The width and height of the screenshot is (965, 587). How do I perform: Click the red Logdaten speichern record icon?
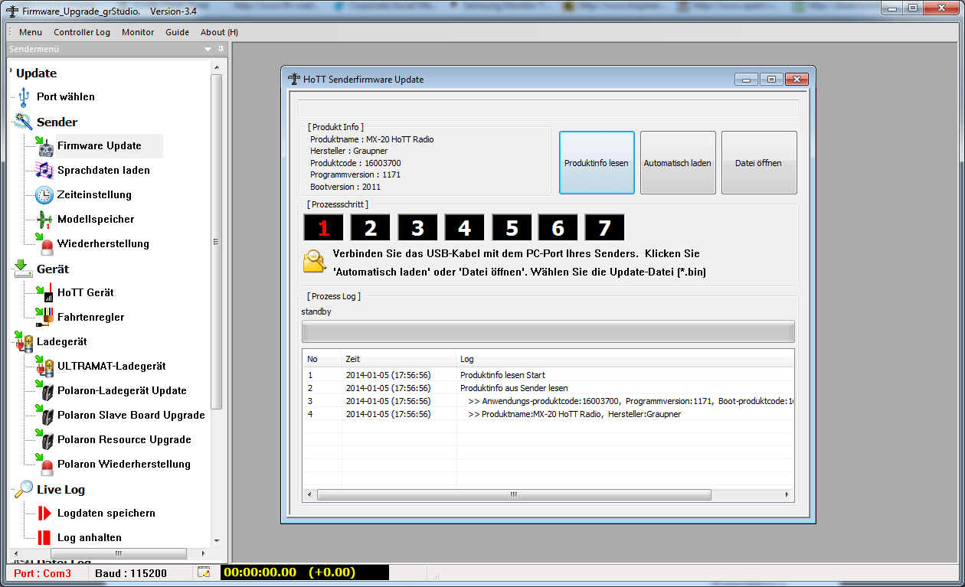[x=44, y=514]
